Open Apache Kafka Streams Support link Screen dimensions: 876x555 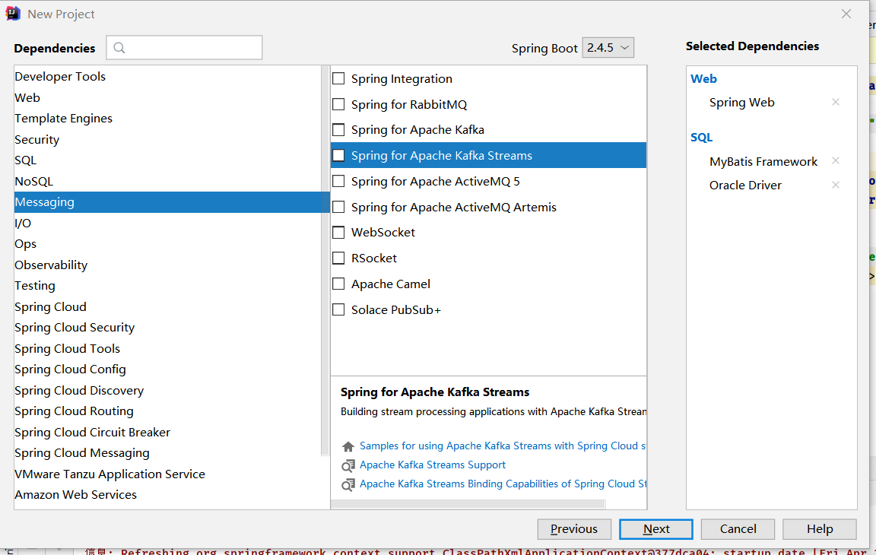[x=433, y=465]
